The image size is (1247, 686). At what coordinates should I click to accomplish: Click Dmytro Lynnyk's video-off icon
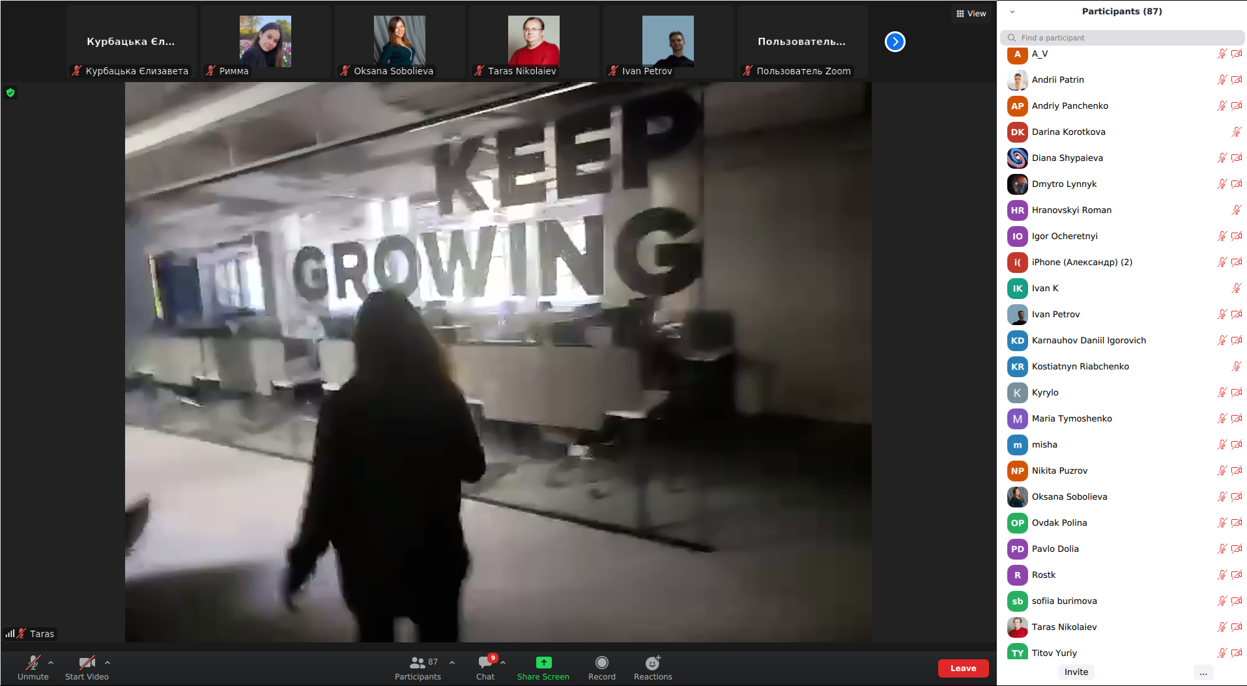[1237, 184]
